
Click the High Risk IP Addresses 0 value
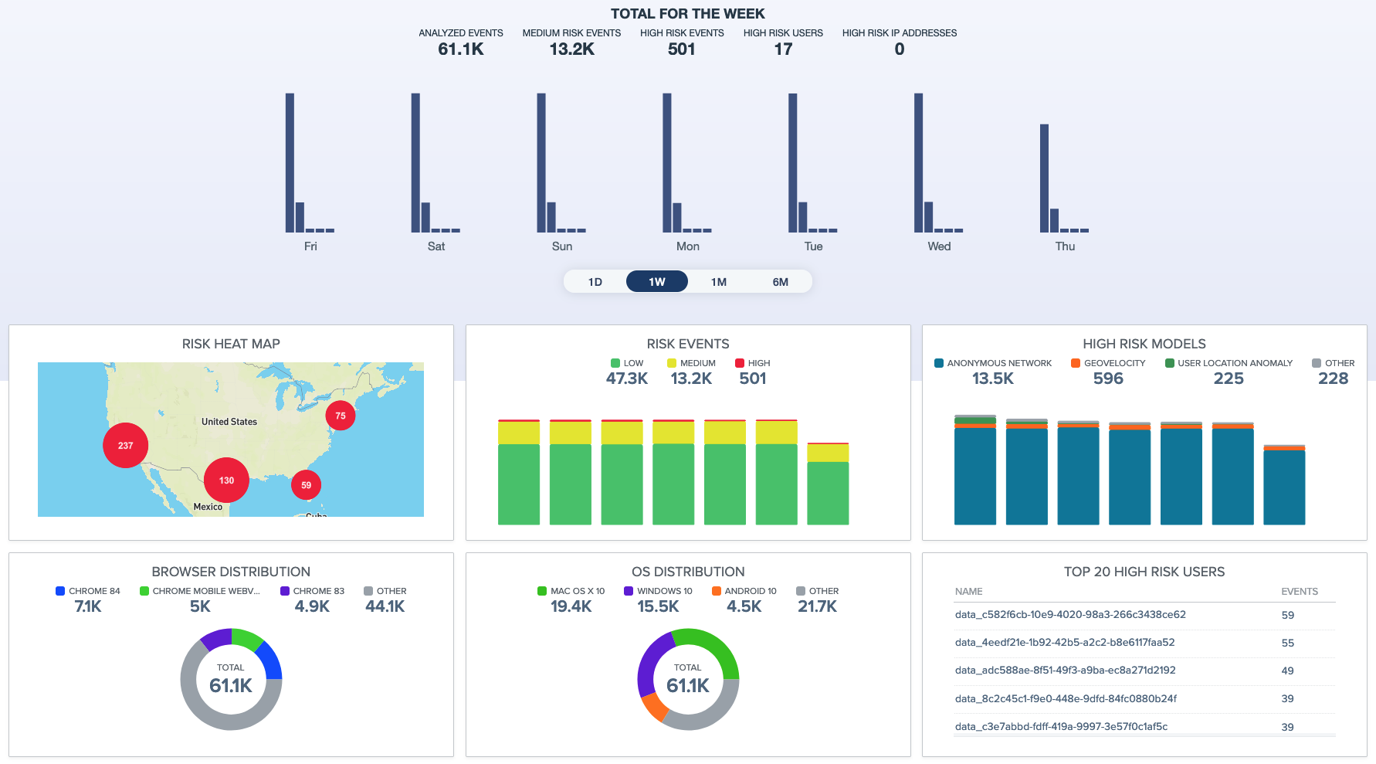(900, 49)
